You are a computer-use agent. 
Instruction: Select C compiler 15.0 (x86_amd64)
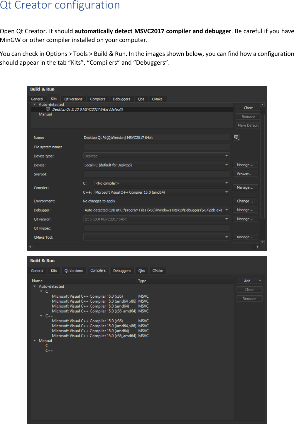point(94,311)
